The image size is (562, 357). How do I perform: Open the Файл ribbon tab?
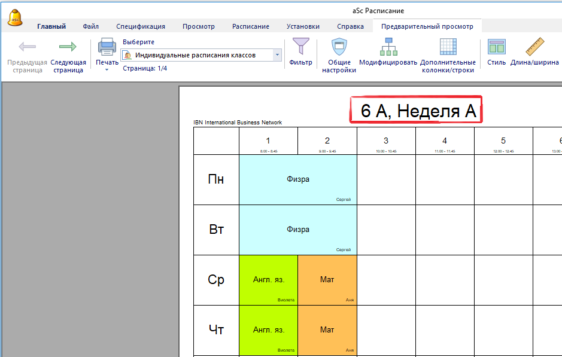[x=91, y=26]
